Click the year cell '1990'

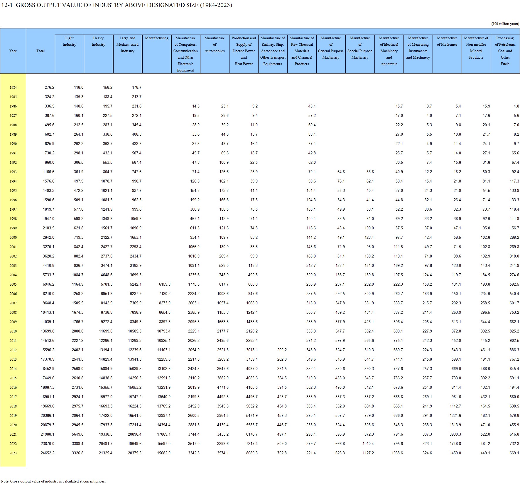[13, 144]
